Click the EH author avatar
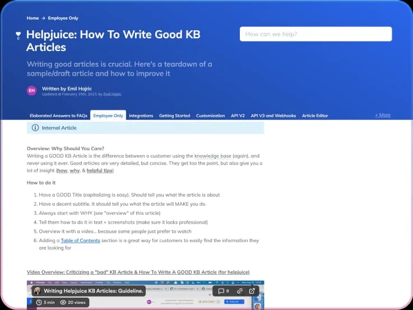This screenshot has height=310, width=413. tap(31, 91)
